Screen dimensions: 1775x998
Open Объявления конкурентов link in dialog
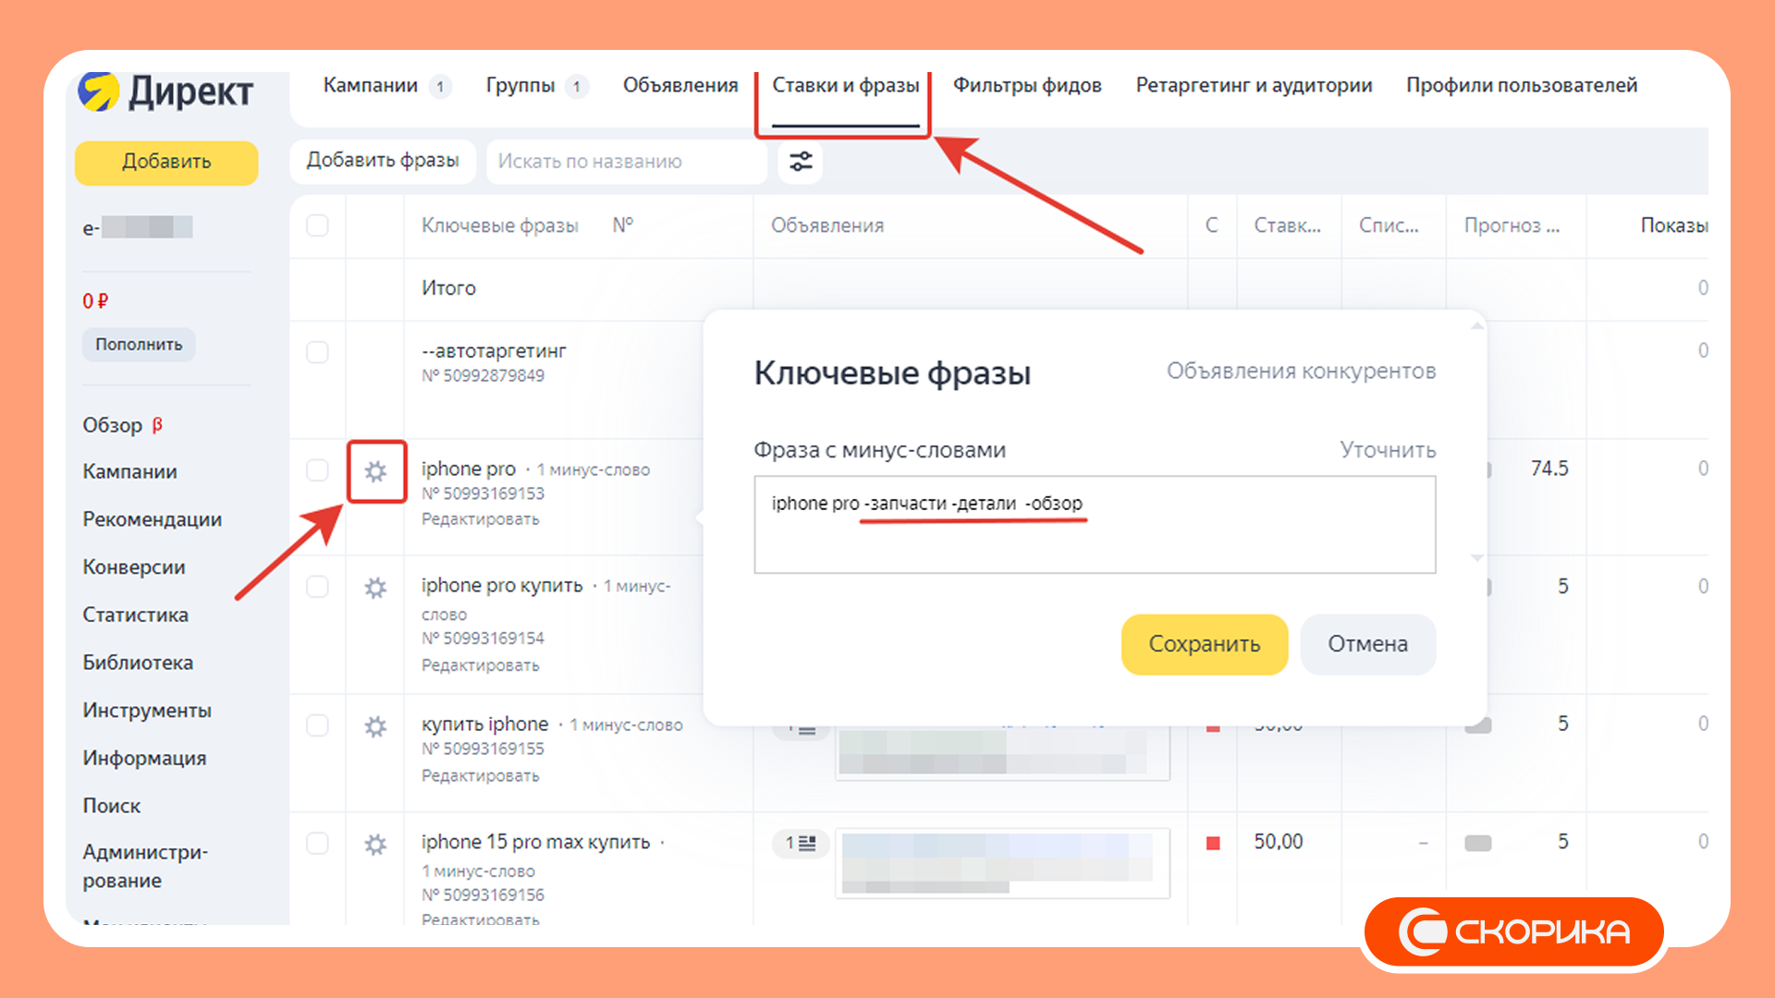(x=1301, y=371)
